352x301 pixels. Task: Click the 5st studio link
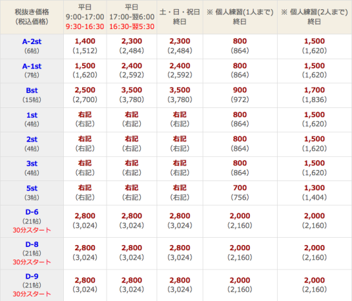click(x=32, y=188)
